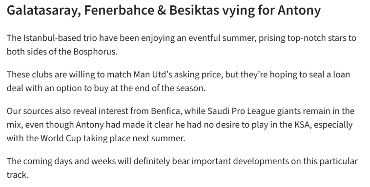This screenshot has width=370, height=187.
Task: Click the paragraph starting Our sources also reveal
Action: coord(180,125)
